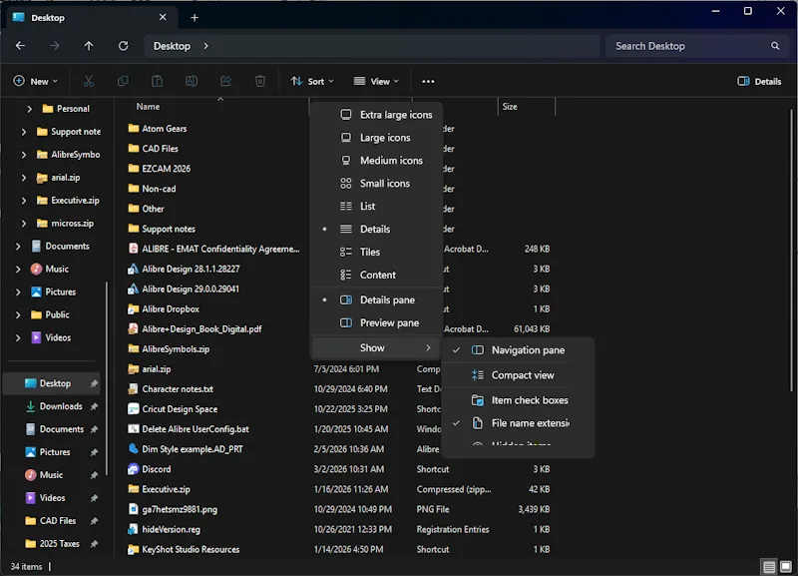Unpin Downloads from quick access
The height and width of the screenshot is (576, 798).
[94, 406]
